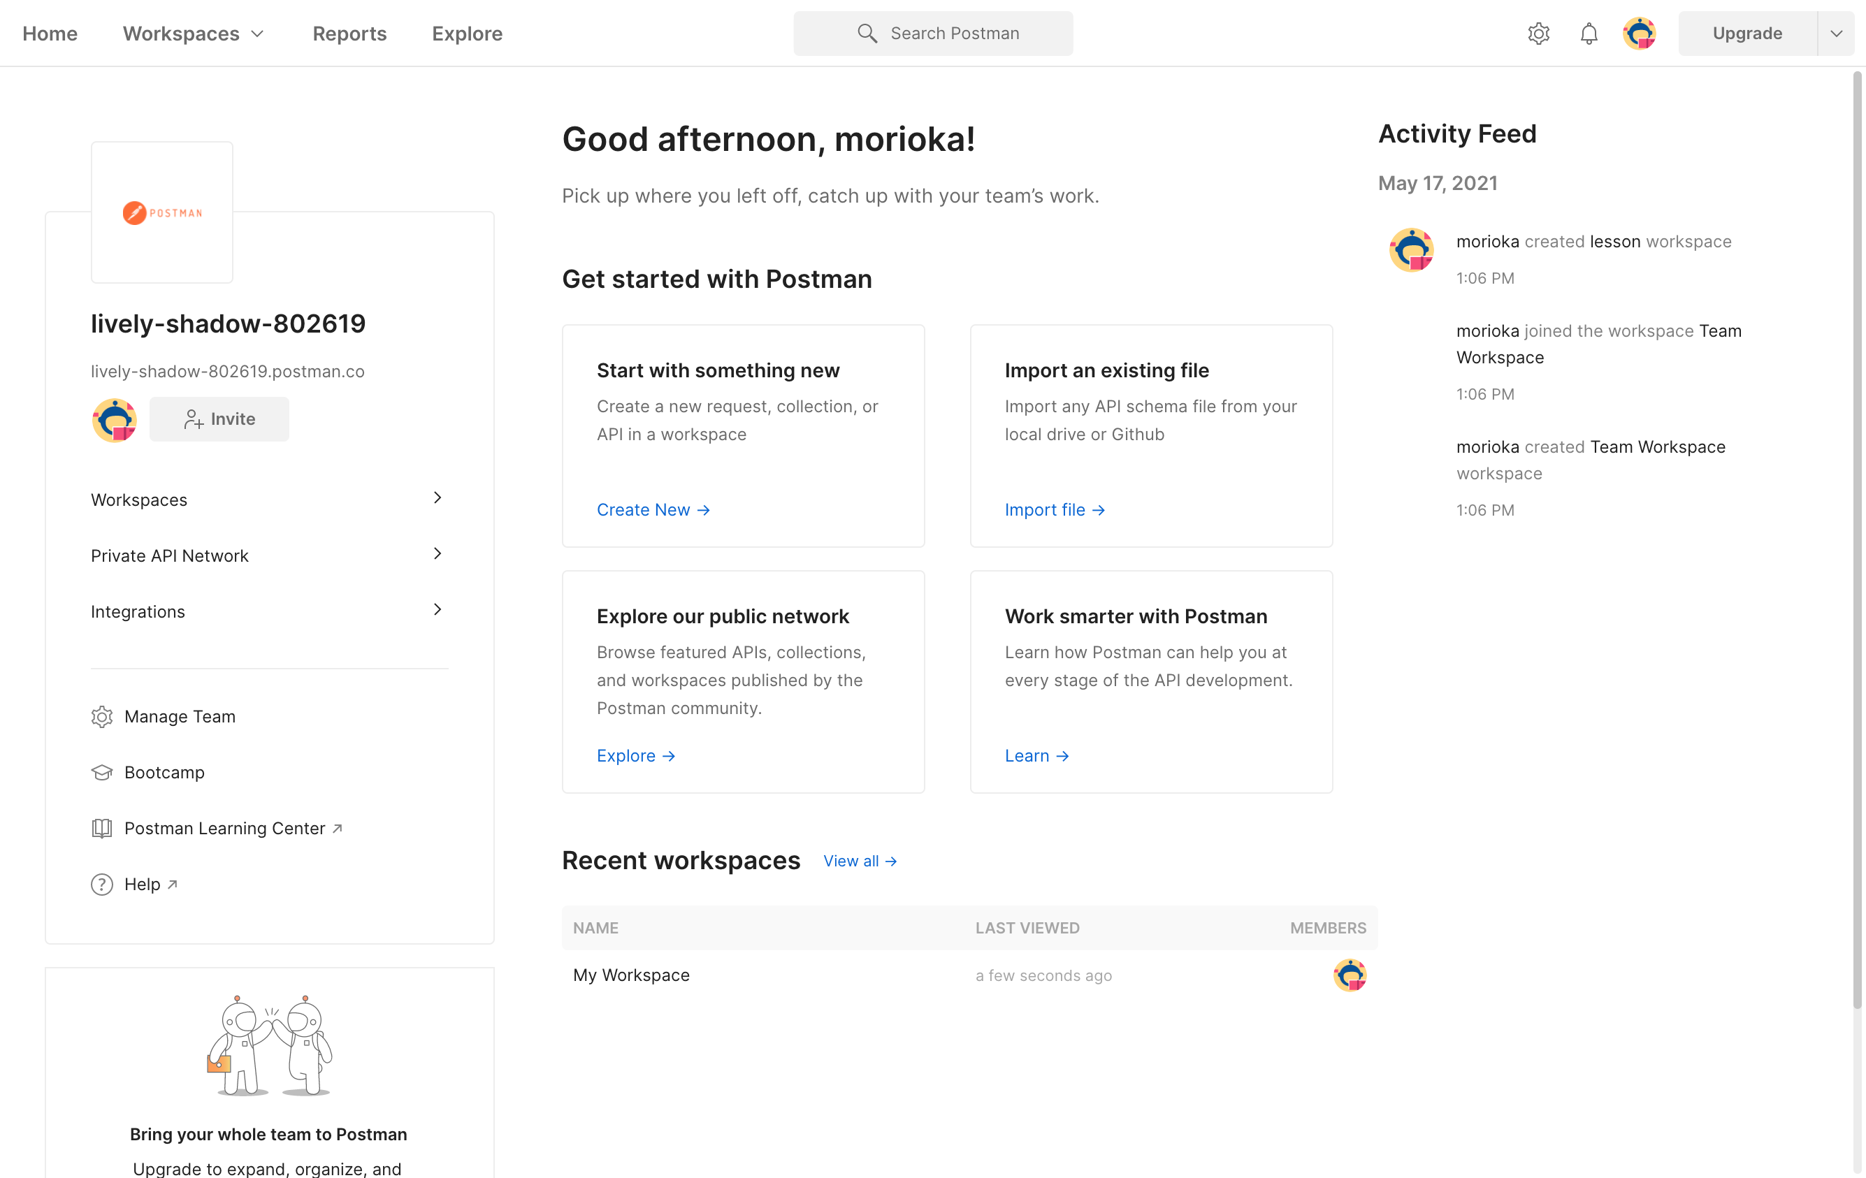
Task: Expand the Workspaces sidebar chevron
Action: click(437, 498)
